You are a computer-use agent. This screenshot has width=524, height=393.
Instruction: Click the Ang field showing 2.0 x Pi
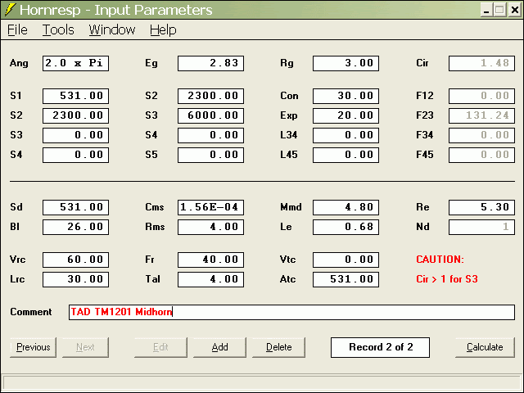(75, 63)
